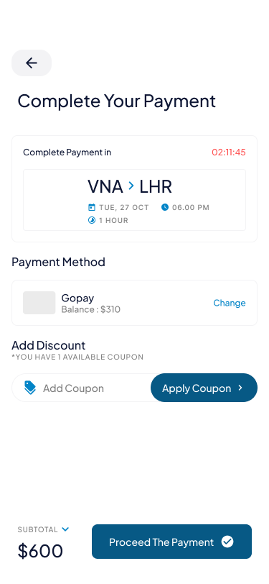
Task: Click the arrow chevron inside Apply Coupon
Action: click(x=240, y=388)
